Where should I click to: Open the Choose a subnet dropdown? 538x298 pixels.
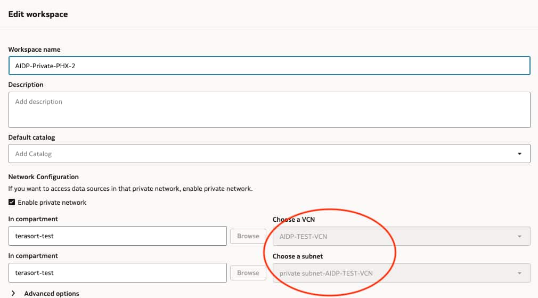point(394,273)
